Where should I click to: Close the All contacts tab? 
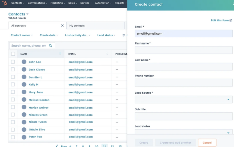tap(63, 26)
